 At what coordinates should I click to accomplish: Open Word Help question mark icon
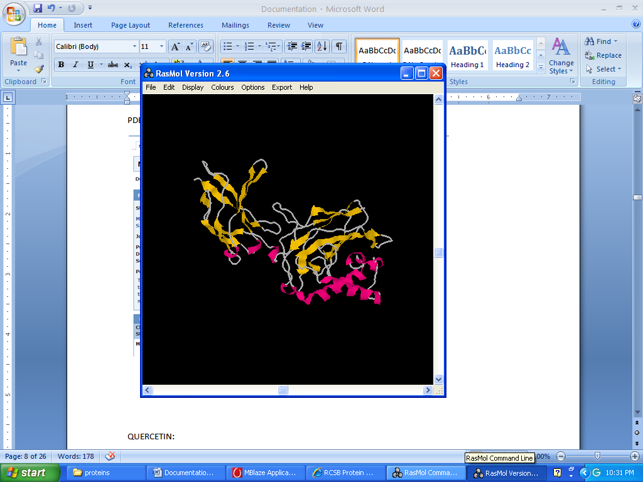[635, 25]
